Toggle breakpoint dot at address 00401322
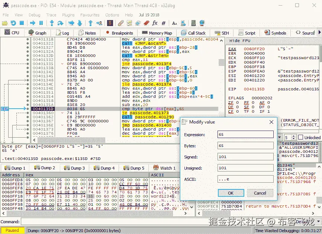322x234 pixels. (28, 44)
